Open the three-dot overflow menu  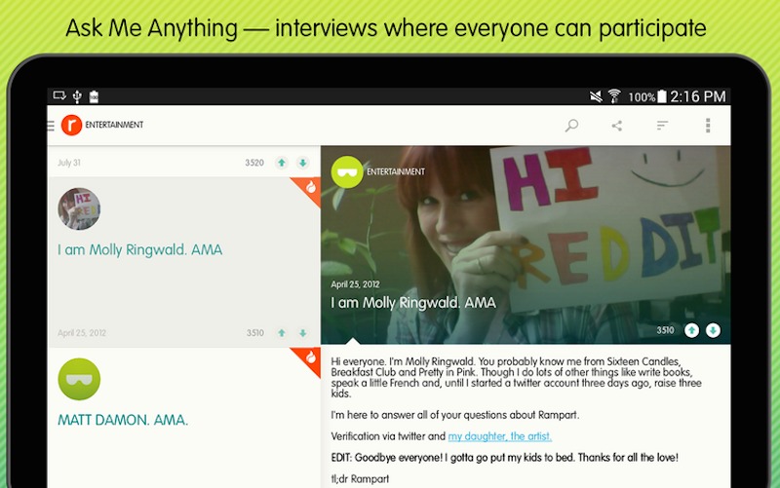point(708,126)
